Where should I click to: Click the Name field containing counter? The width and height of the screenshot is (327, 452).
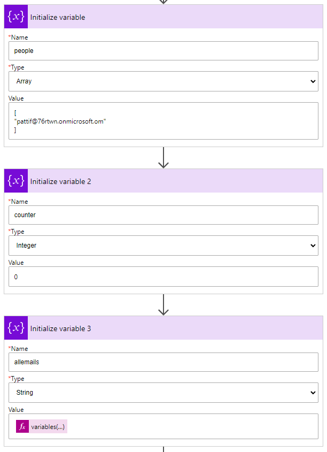pyautogui.click(x=163, y=215)
